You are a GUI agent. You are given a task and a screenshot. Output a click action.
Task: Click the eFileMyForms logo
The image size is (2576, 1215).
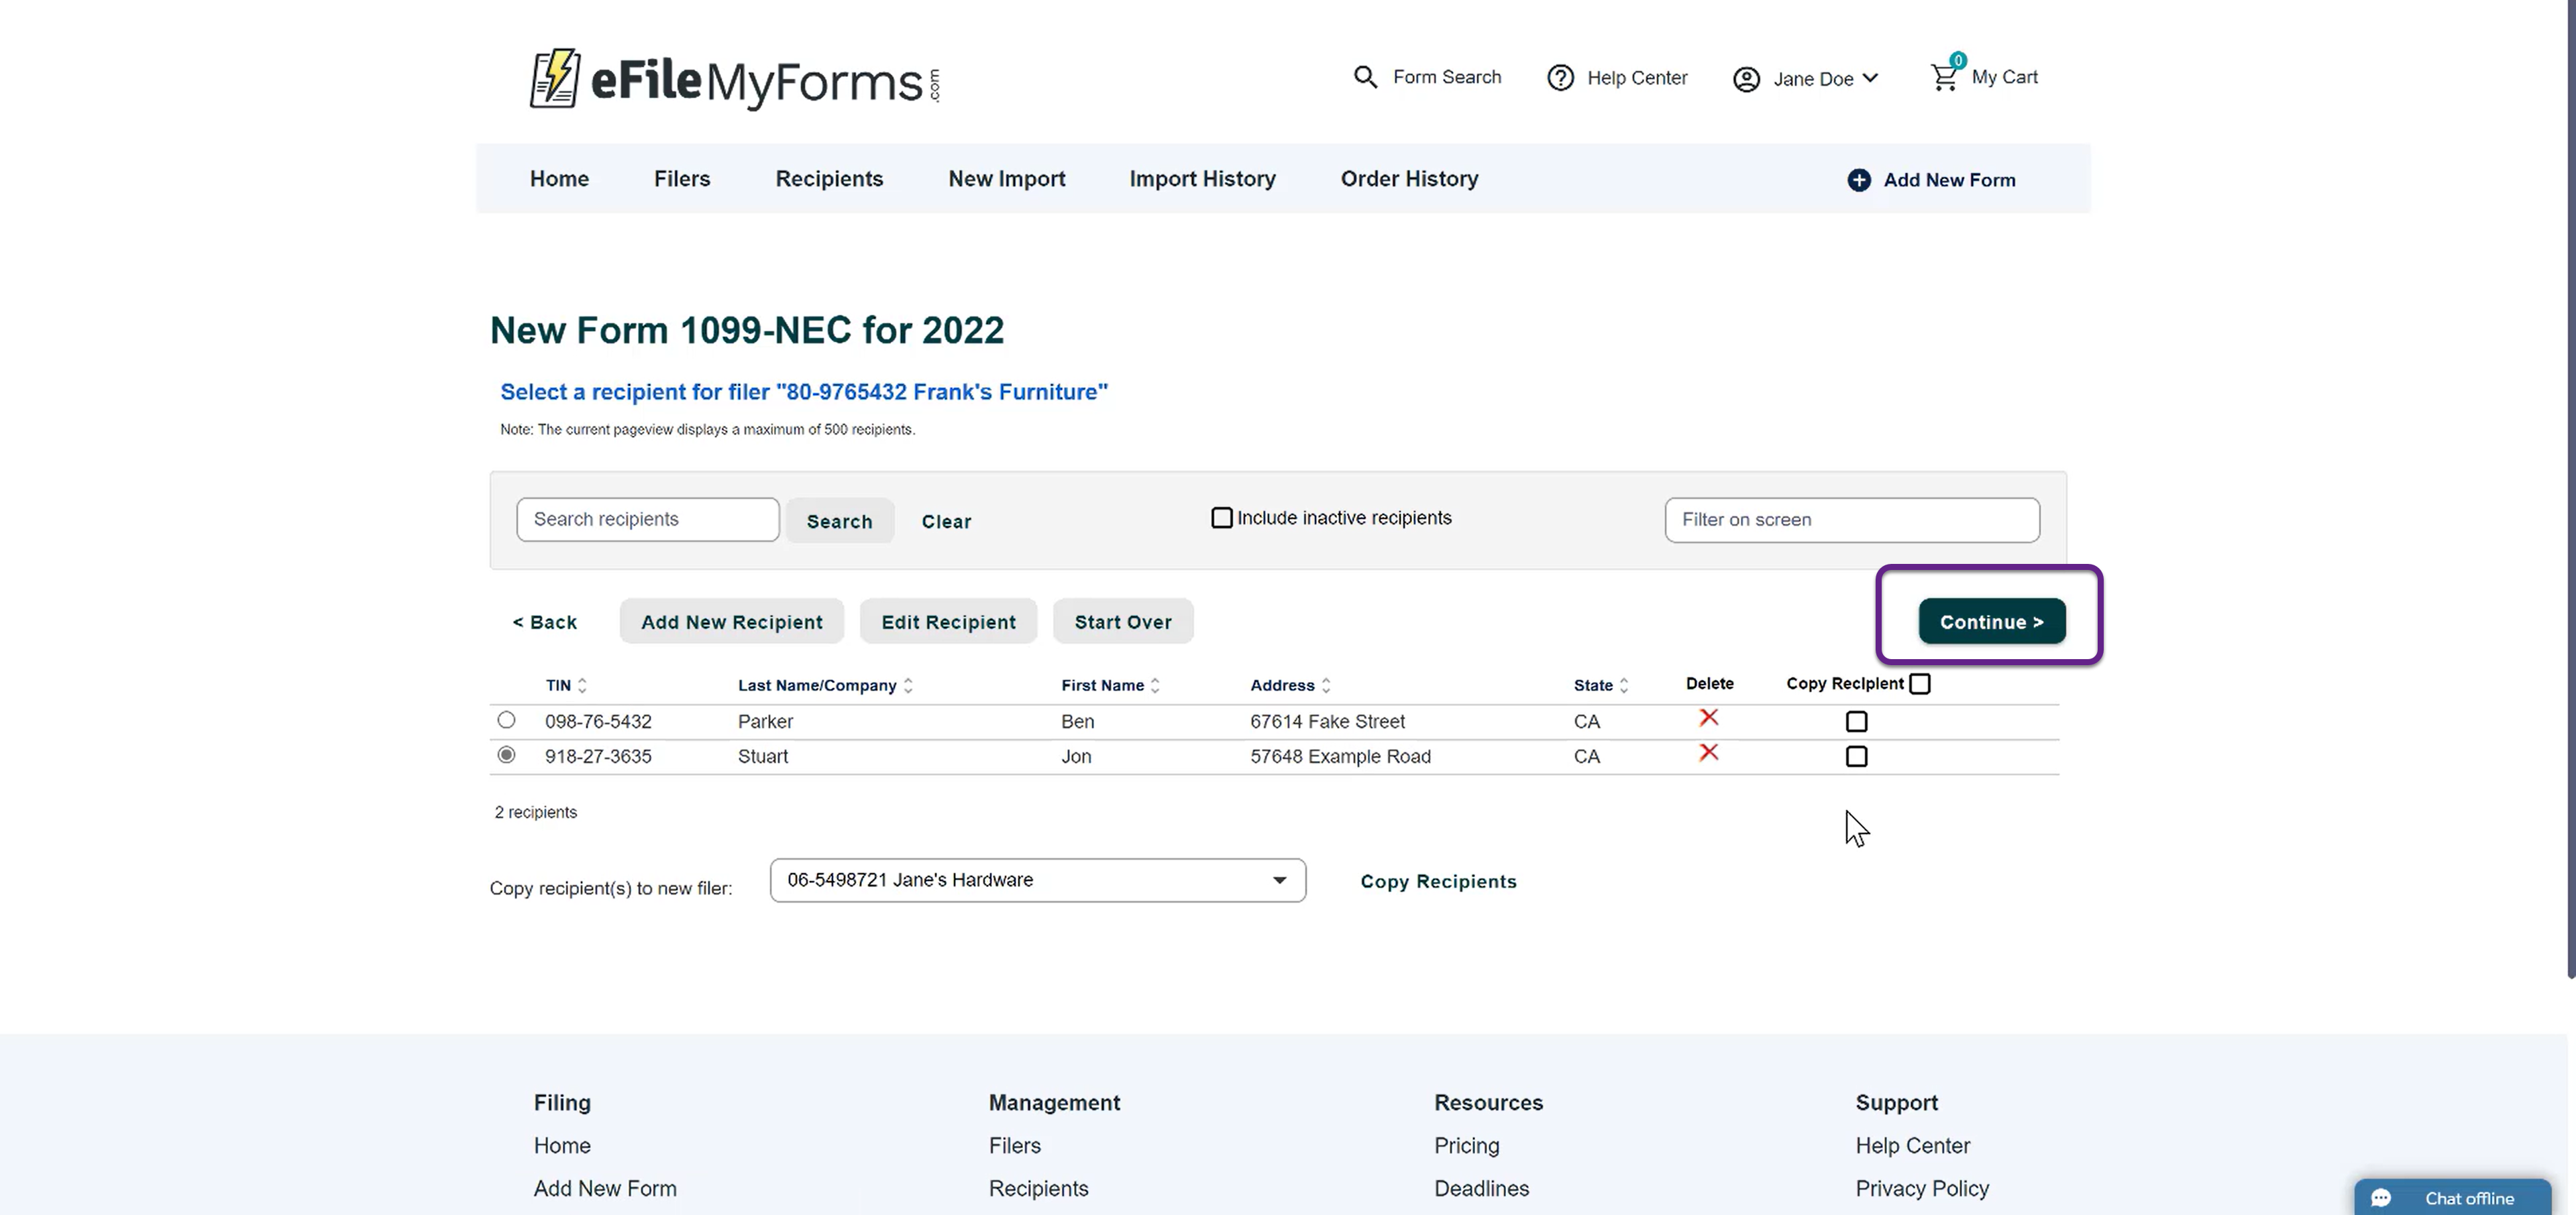coord(735,79)
